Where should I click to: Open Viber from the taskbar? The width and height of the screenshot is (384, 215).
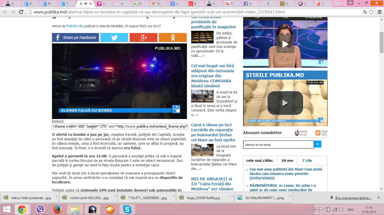(x=40, y=209)
